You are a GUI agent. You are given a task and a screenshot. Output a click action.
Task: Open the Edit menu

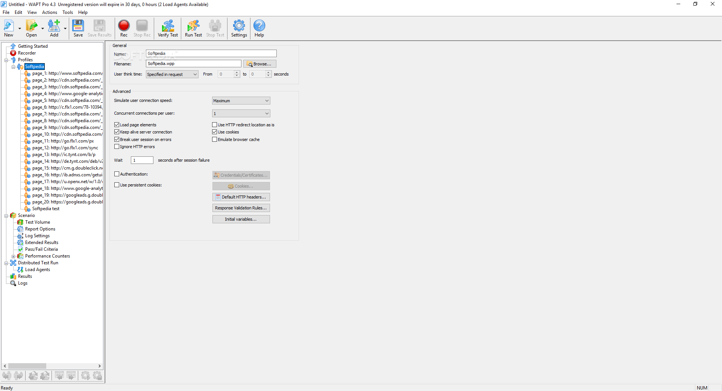18,12
